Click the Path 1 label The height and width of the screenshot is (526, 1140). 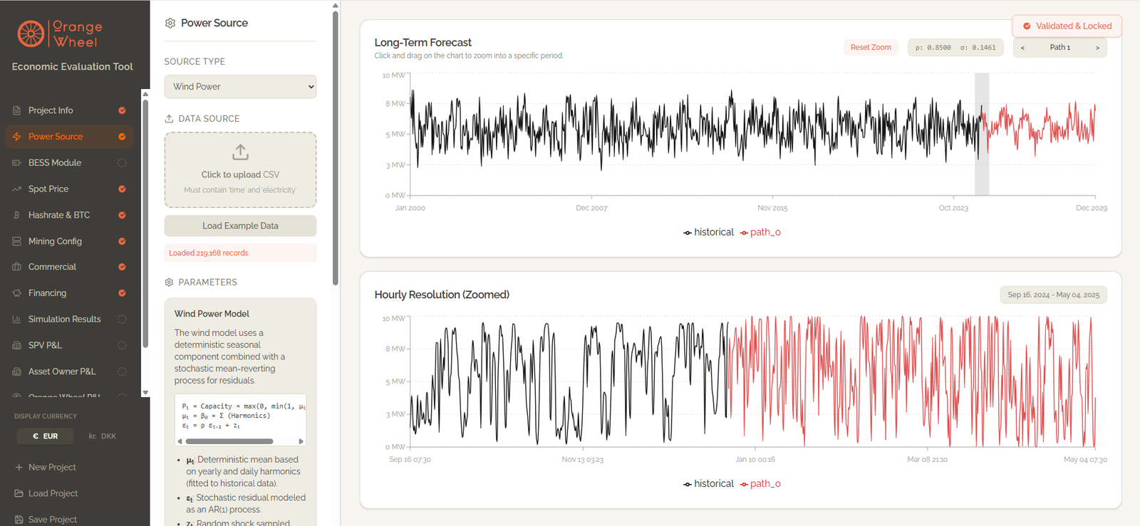click(1059, 48)
